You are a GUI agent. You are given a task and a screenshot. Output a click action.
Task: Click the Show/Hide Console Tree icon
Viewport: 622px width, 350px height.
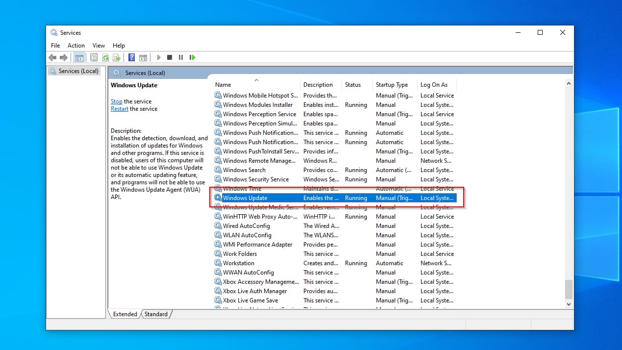(x=79, y=57)
